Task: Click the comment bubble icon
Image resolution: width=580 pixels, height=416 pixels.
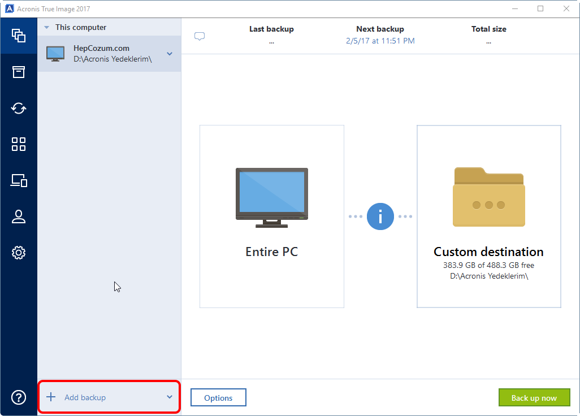Action: [200, 36]
